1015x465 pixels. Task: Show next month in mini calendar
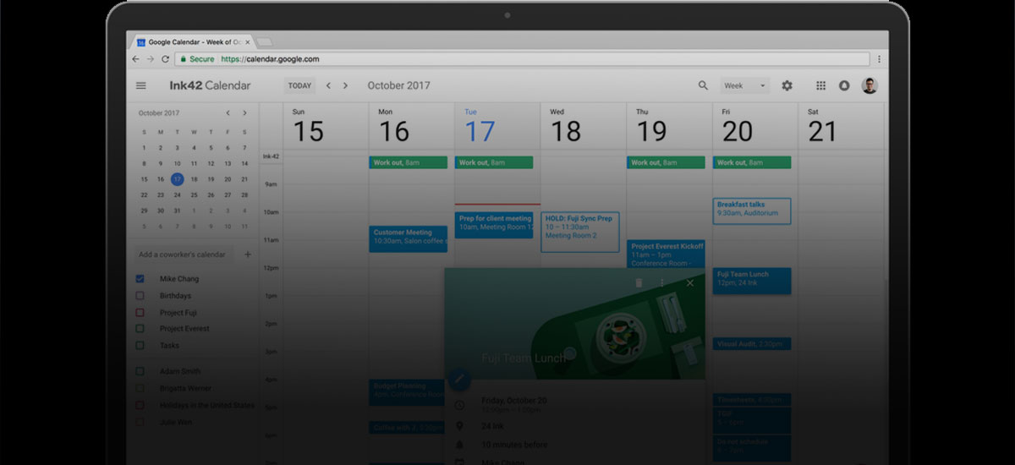click(244, 112)
